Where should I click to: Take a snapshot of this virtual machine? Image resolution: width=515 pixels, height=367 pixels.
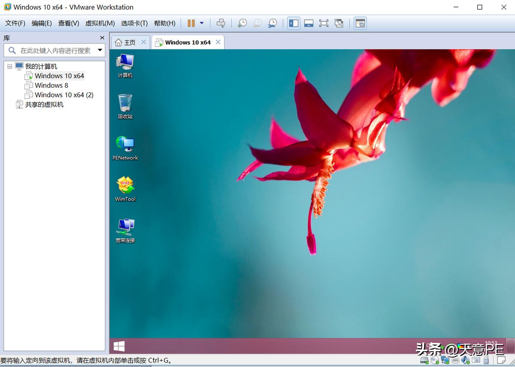coord(242,23)
